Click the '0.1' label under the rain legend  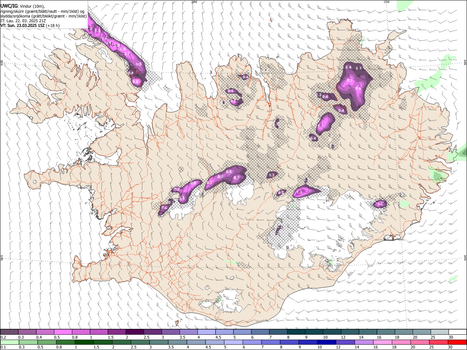pyautogui.click(x=3, y=347)
